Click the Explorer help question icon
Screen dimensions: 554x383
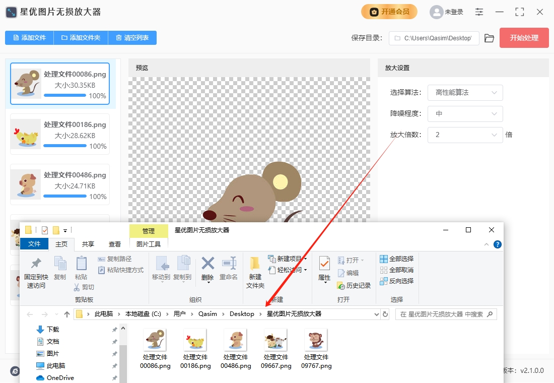pos(497,244)
